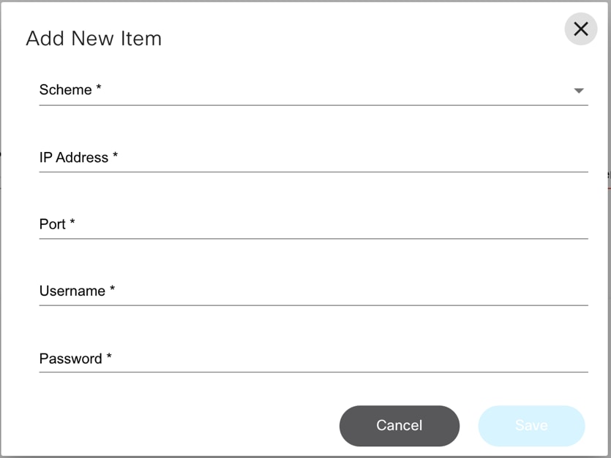This screenshot has height=458, width=611.
Task: Click the underline below IP Address
Action: click(x=313, y=172)
